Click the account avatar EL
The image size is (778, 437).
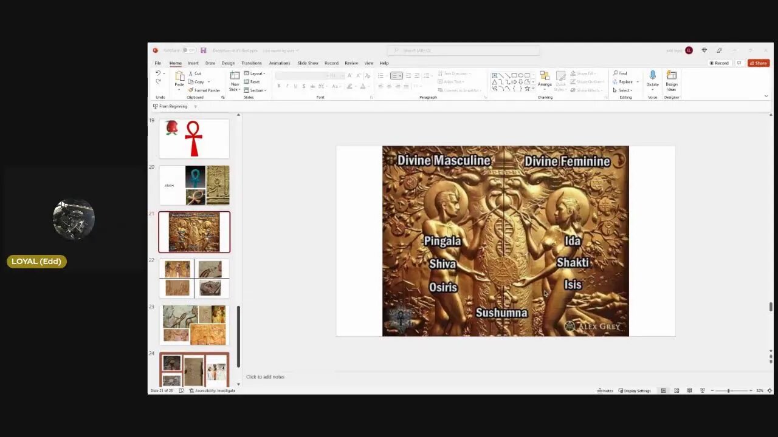689,50
